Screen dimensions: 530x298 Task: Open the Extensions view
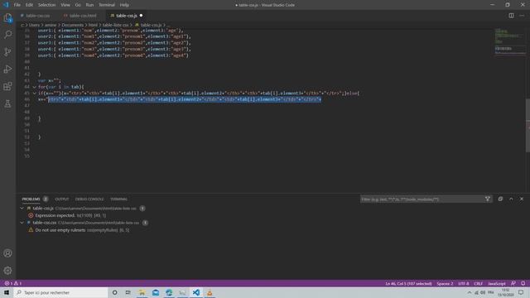pos(7,86)
